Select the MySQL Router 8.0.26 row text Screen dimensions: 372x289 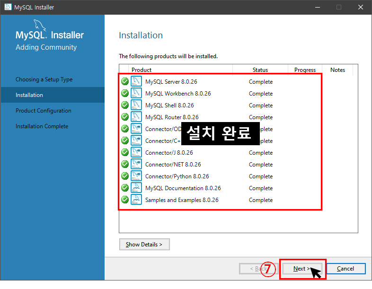tap(172, 117)
